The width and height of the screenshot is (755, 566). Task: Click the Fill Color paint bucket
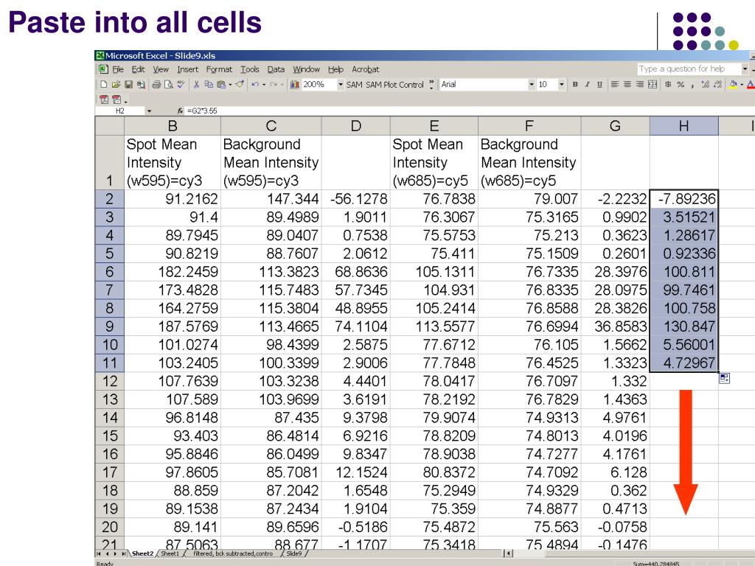point(734,85)
